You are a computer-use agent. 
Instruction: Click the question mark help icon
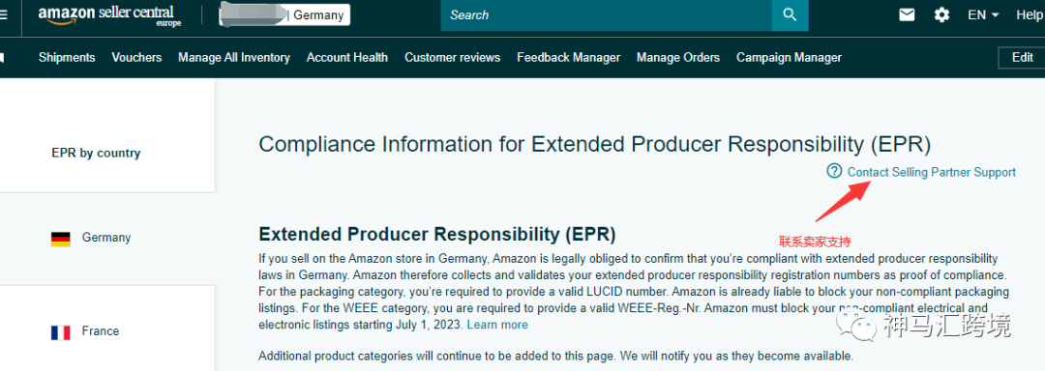click(x=834, y=172)
